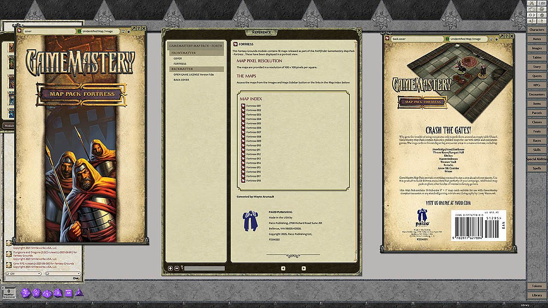Screen dimensions: 548x308
Task: Open the Parcels sidebar button
Action: (x=537, y=113)
